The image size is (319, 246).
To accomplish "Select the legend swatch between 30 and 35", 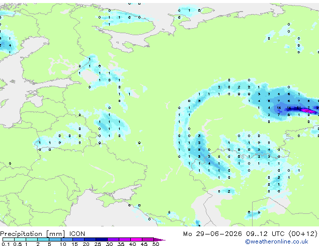I will pyautogui.click(x=113, y=239).
